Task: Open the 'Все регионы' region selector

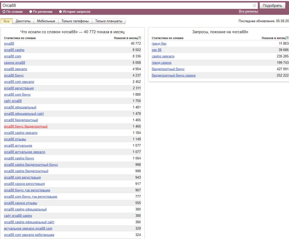Action: tap(248, 12)
